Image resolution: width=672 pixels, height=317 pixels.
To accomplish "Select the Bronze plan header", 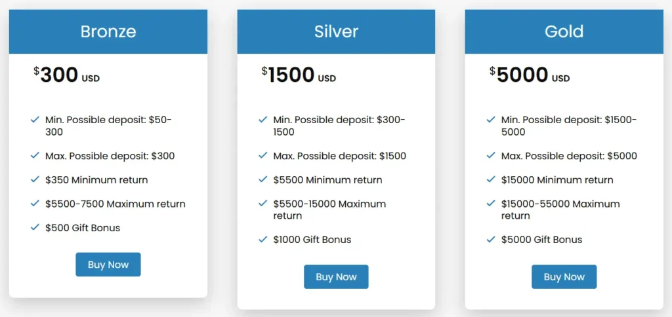I will tap(108, 31).
